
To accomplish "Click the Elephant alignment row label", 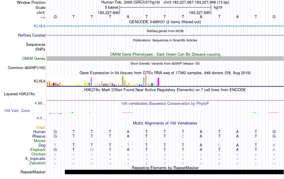I will click(38, 150).
